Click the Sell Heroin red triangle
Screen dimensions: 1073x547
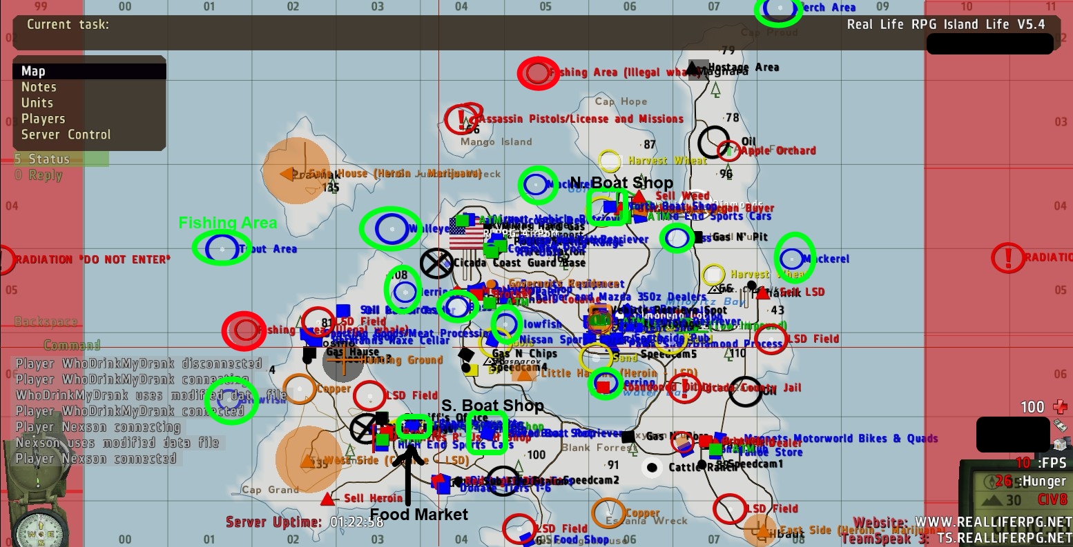click(328, 499)
